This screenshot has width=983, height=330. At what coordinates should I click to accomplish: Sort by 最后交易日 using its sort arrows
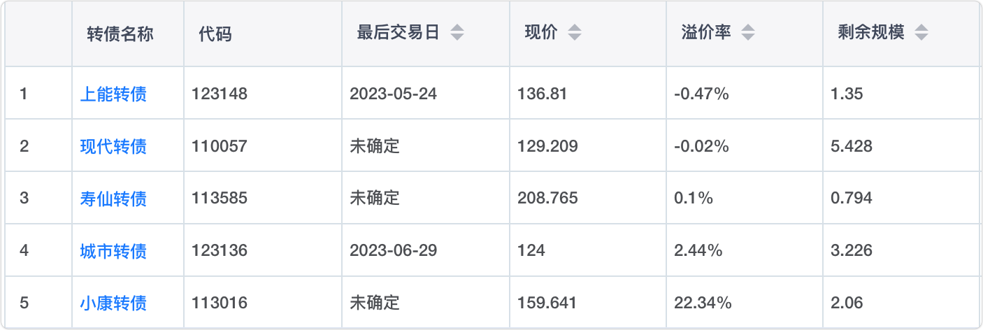(457, 33)
